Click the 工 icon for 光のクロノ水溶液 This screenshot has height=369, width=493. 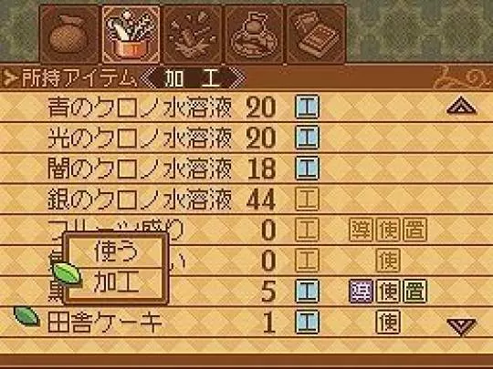[307, 138]
